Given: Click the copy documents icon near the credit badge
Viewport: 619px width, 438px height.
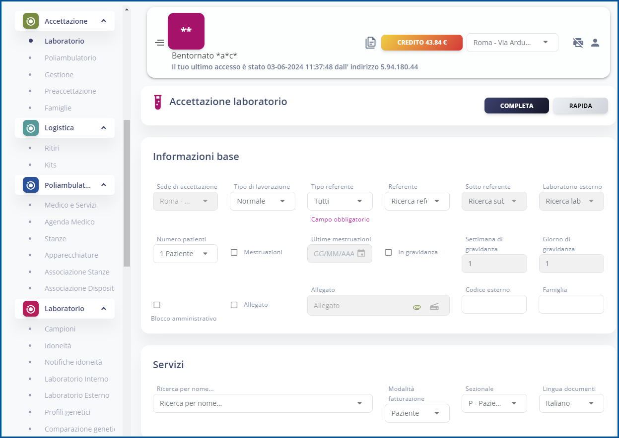Looking at the screenshot, I should click(370, 43).
